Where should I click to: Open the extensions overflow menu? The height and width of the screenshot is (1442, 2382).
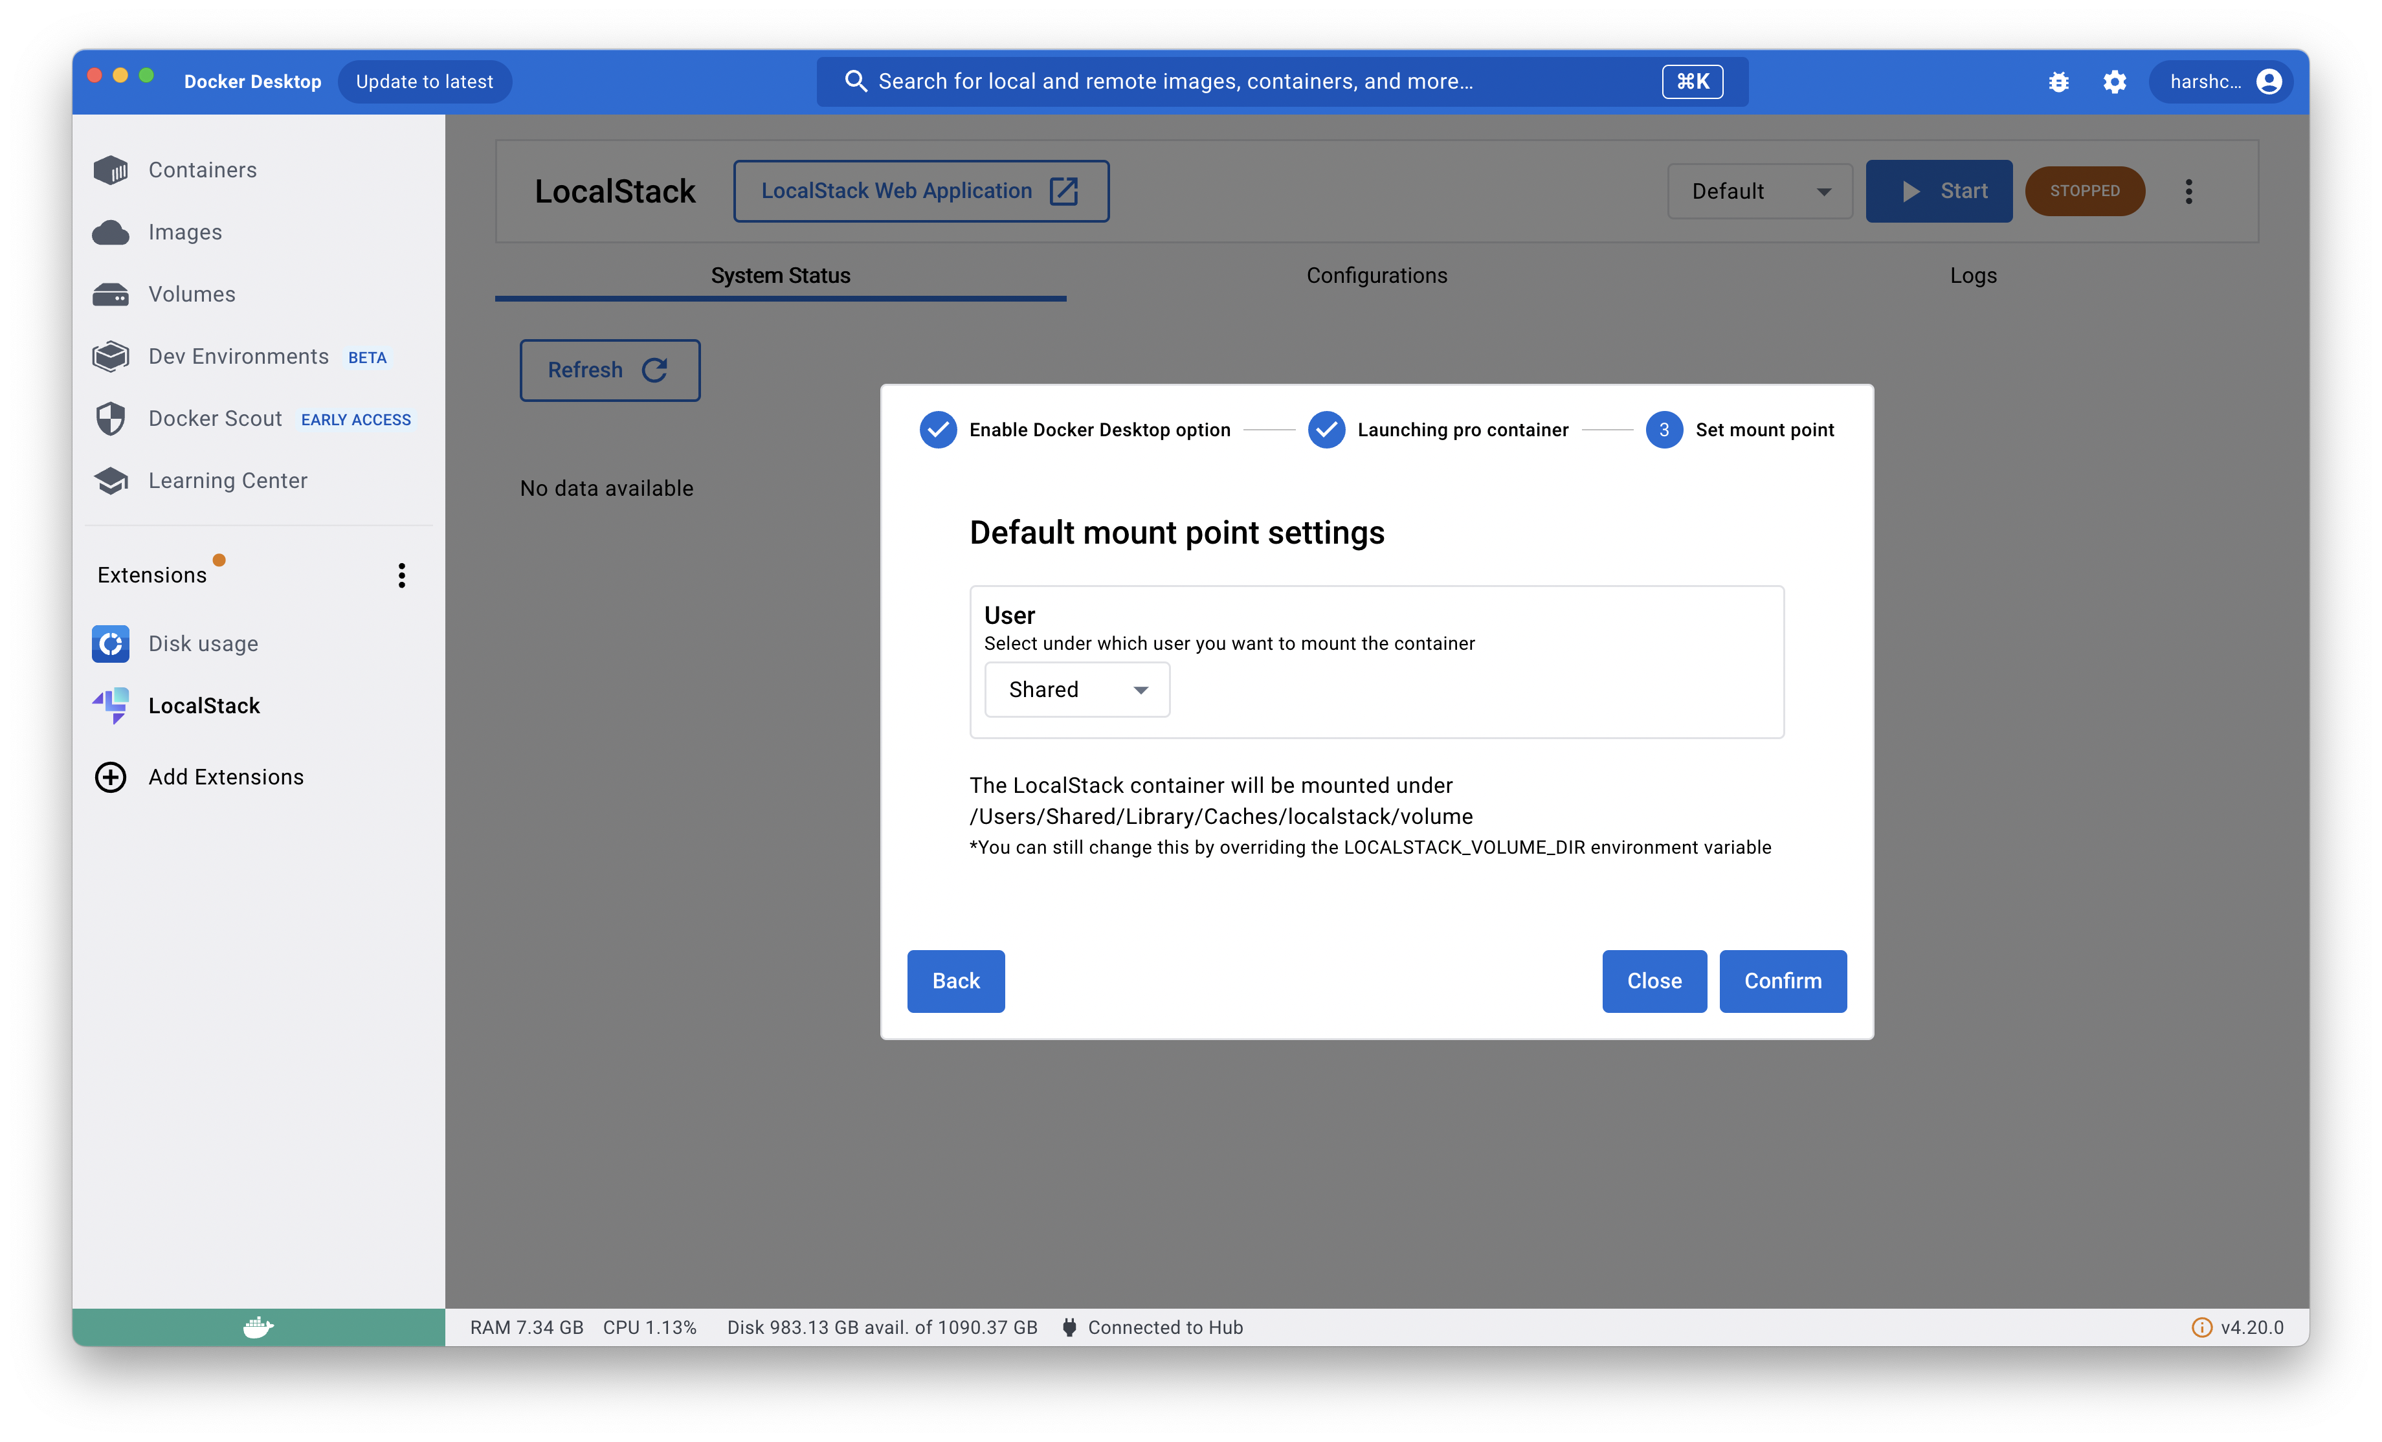coord(401,575)
